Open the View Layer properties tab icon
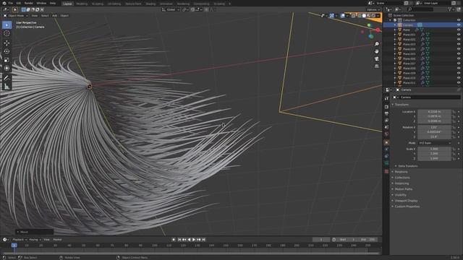 [x=386, y=121]
